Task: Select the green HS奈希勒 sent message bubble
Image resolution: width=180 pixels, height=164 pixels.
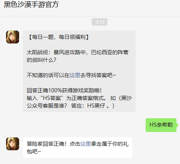Action: pos(161,125)
